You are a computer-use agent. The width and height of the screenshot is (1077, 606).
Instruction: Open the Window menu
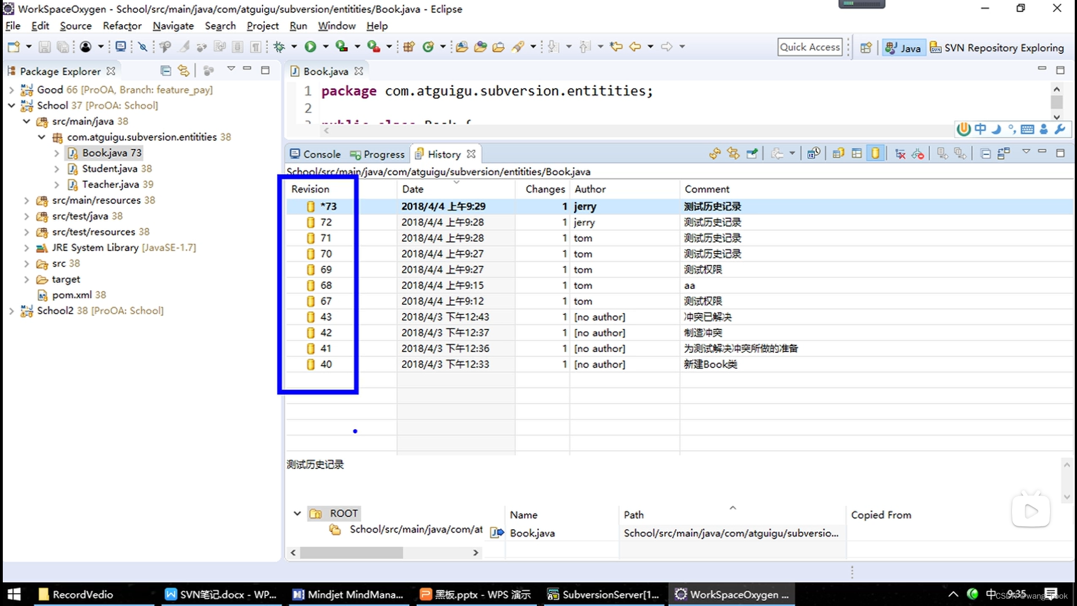pyautogui.click(x=337, y=26)
